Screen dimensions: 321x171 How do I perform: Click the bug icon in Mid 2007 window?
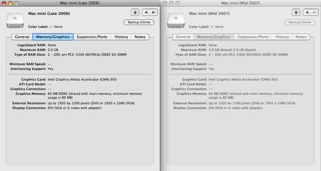[x=296, y=12]
